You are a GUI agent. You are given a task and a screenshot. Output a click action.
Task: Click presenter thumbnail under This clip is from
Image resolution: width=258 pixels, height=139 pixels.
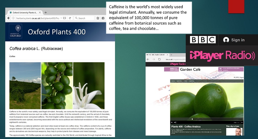click(x=235, y=132)
